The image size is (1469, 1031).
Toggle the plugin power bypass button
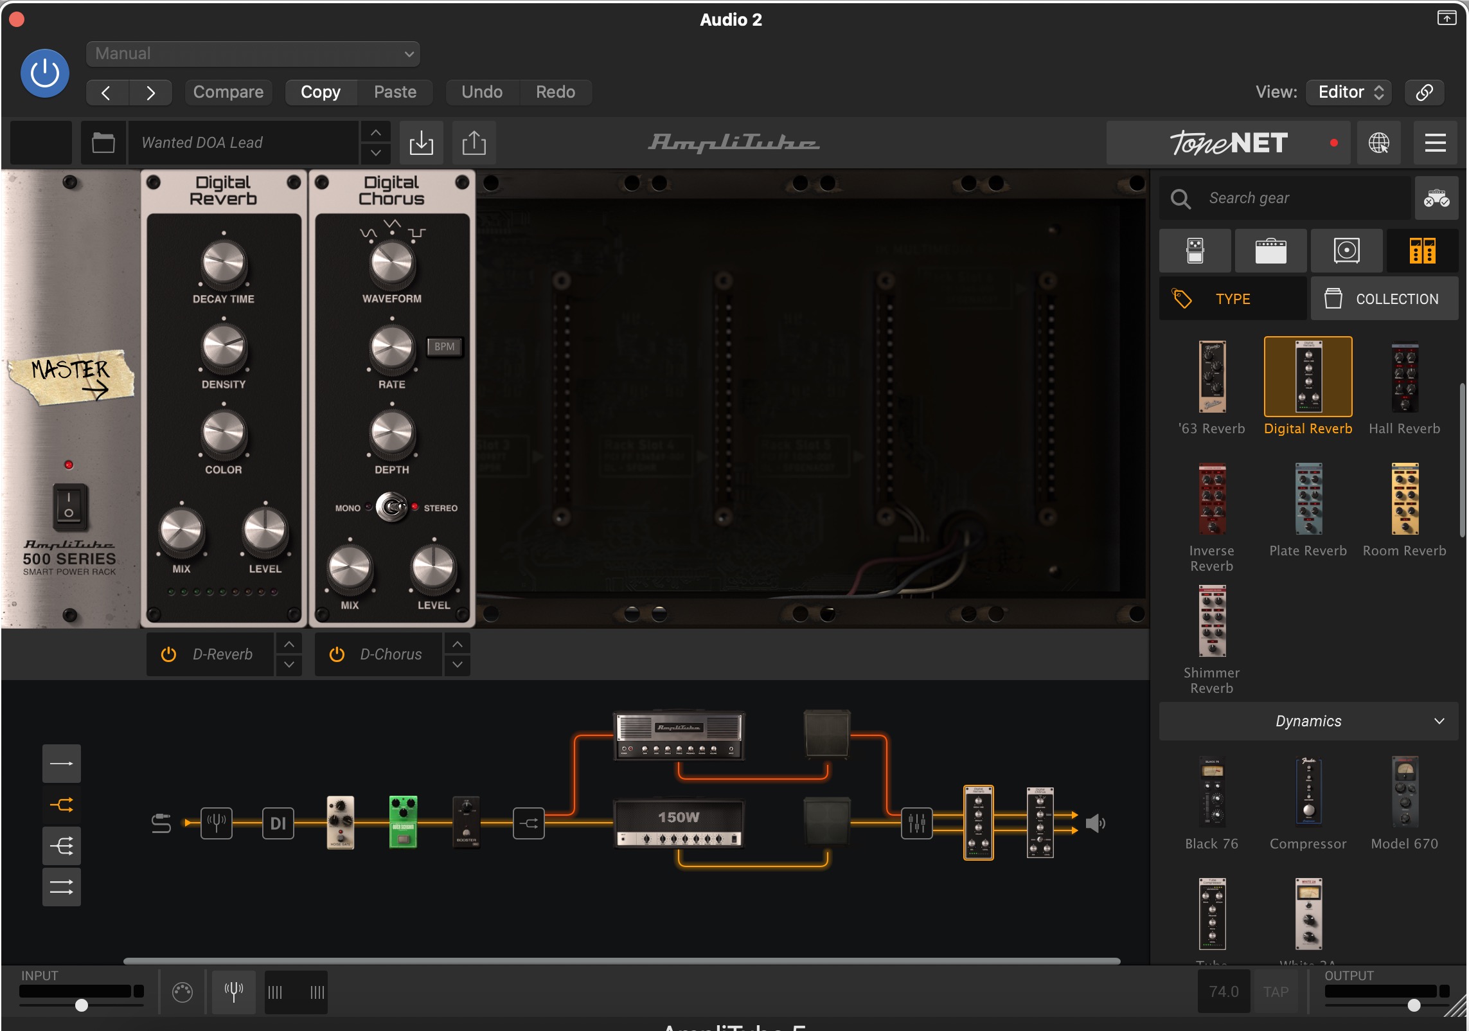coord(45,73)
